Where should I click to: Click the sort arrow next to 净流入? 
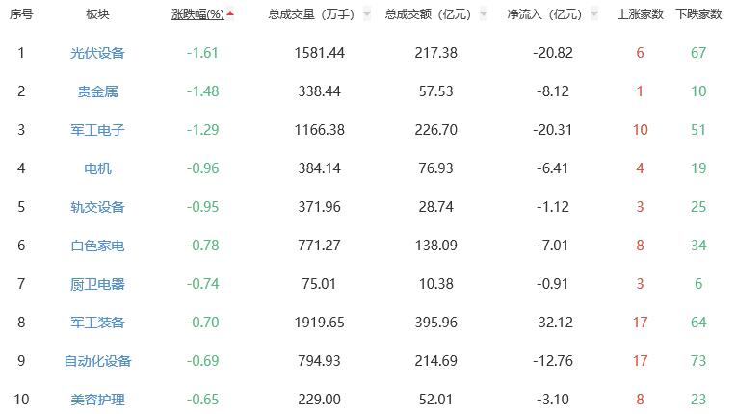click(x=596, y=14)
